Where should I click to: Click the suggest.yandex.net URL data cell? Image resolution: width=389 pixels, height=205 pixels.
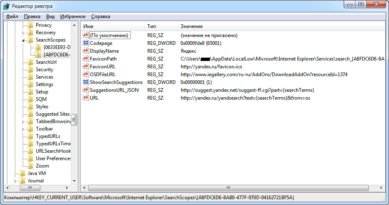tap(248, 90)
